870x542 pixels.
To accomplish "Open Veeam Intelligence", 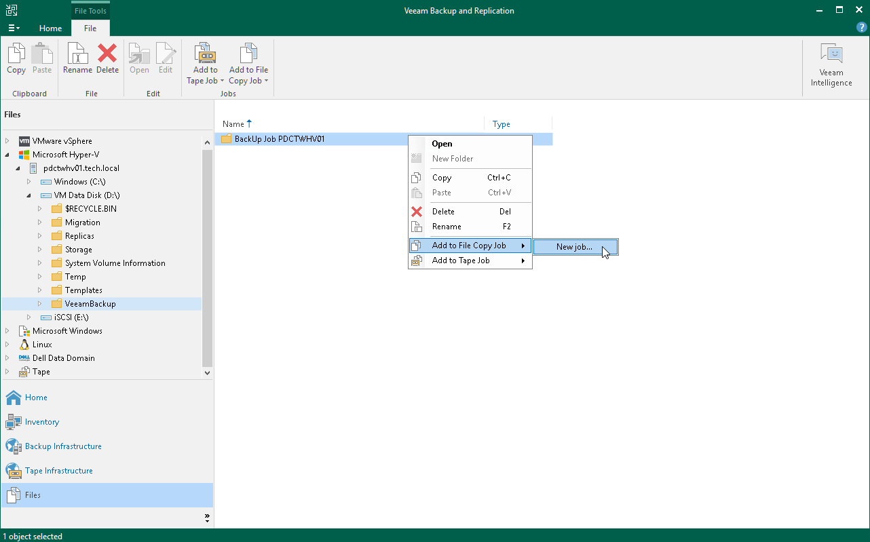I will click(x=831, y=65).
